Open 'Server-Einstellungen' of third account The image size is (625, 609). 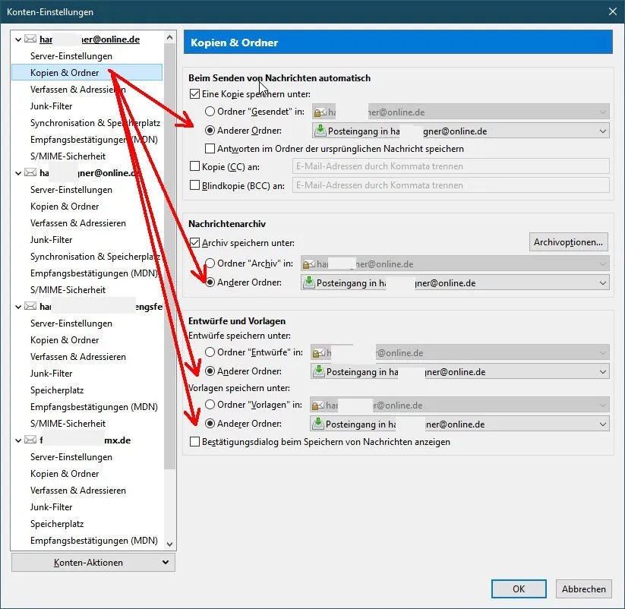(71, 323)
